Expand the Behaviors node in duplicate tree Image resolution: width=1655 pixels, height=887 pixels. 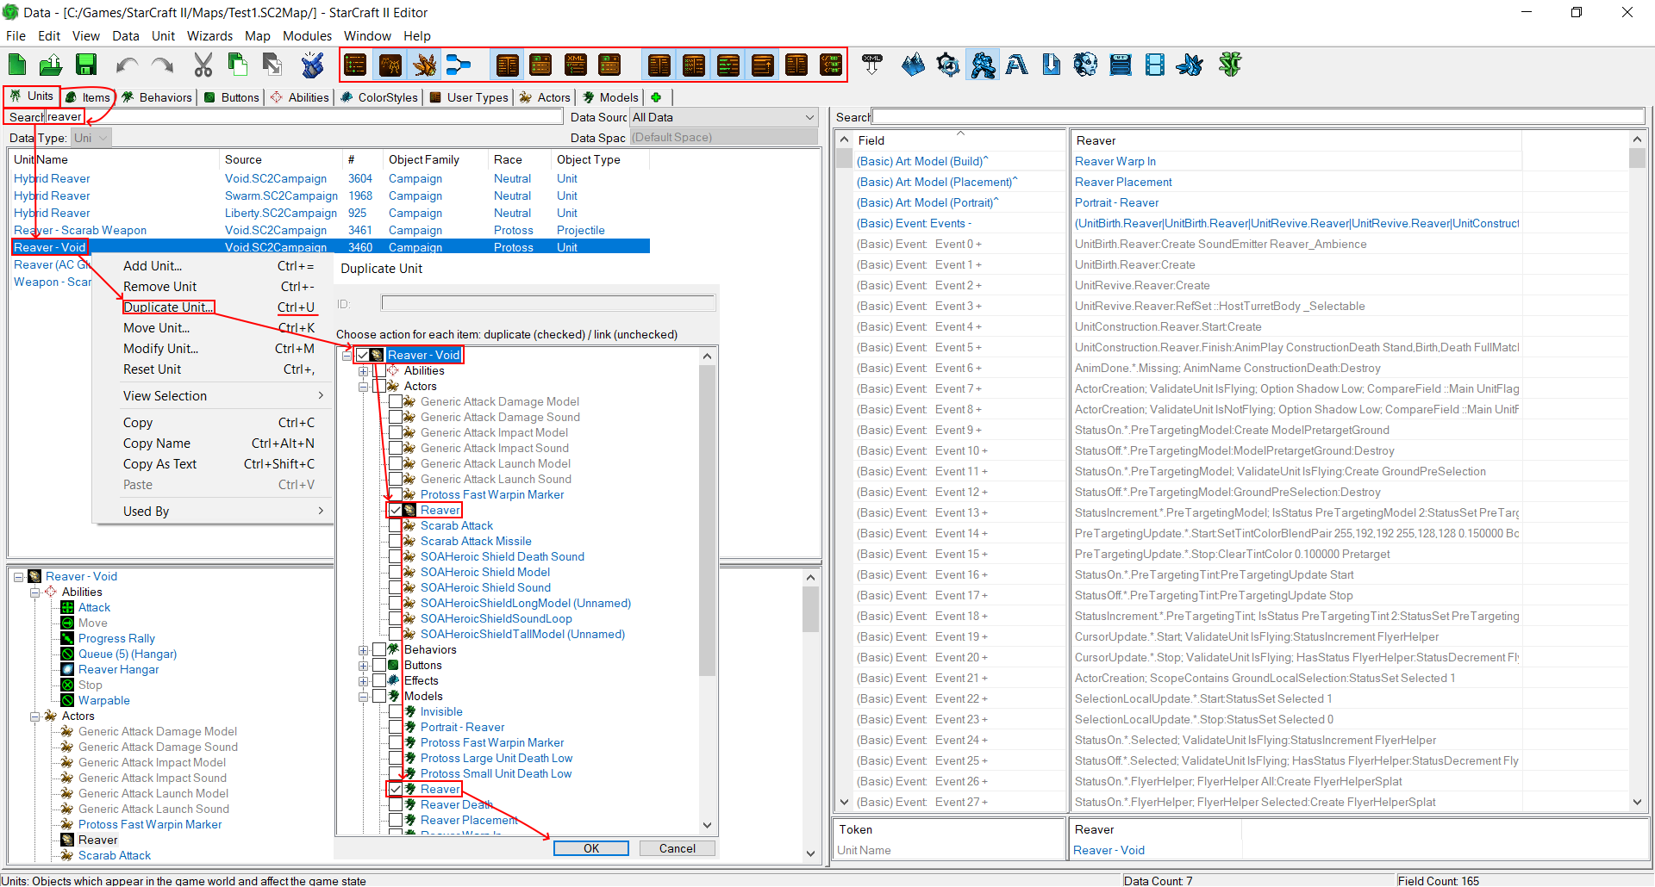click(x=364, y=650)
